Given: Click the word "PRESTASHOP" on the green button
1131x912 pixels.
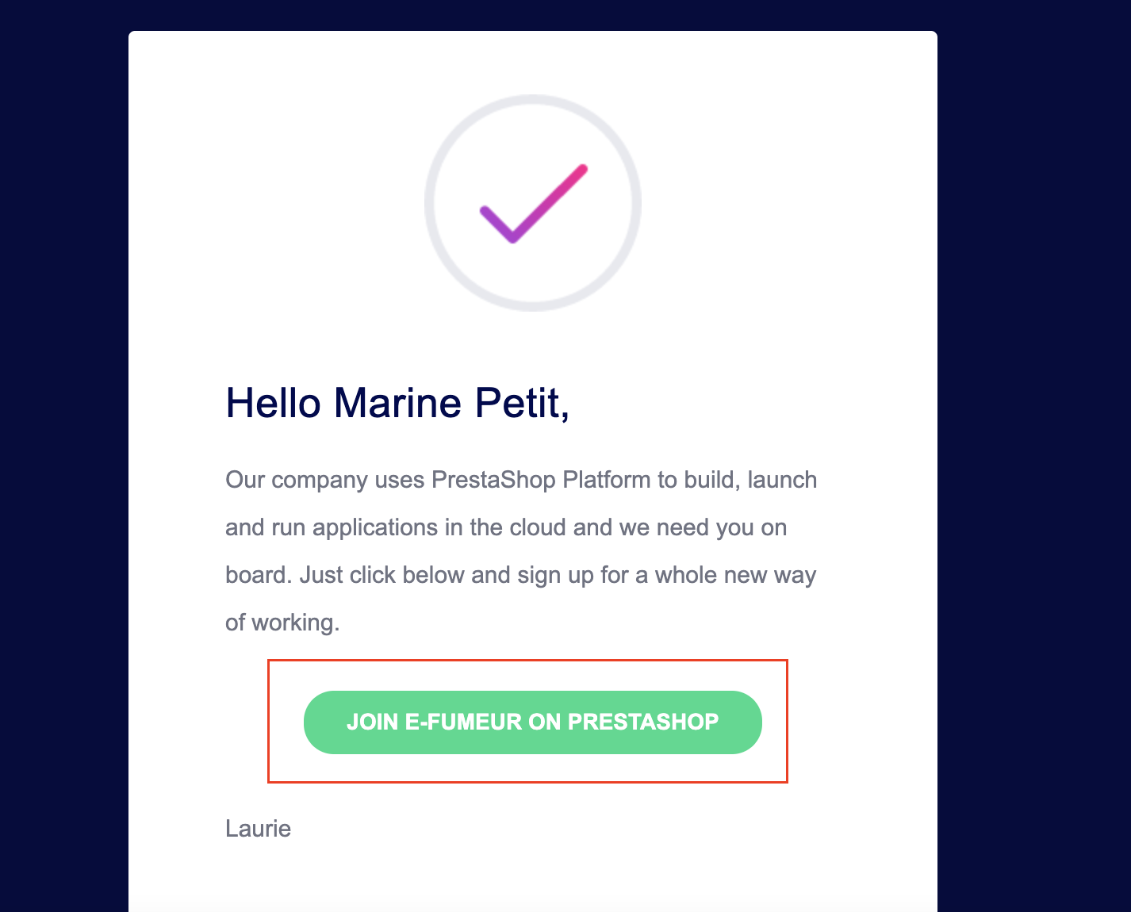Looking at the screenshot, I should click(x=643, y=722).
